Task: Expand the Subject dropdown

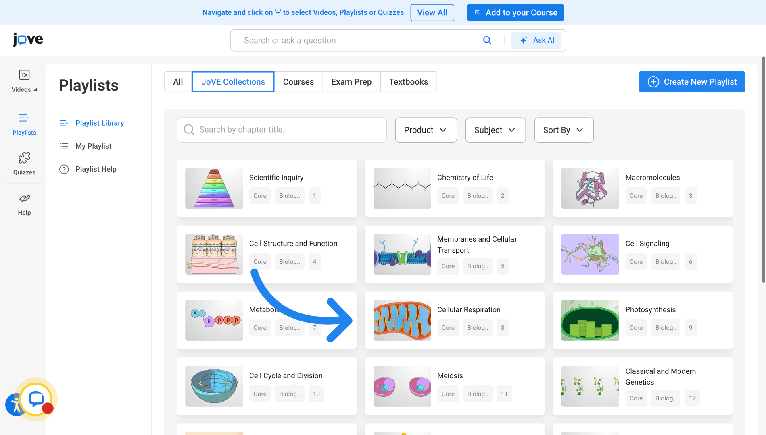Action: [x=495, y=130]
